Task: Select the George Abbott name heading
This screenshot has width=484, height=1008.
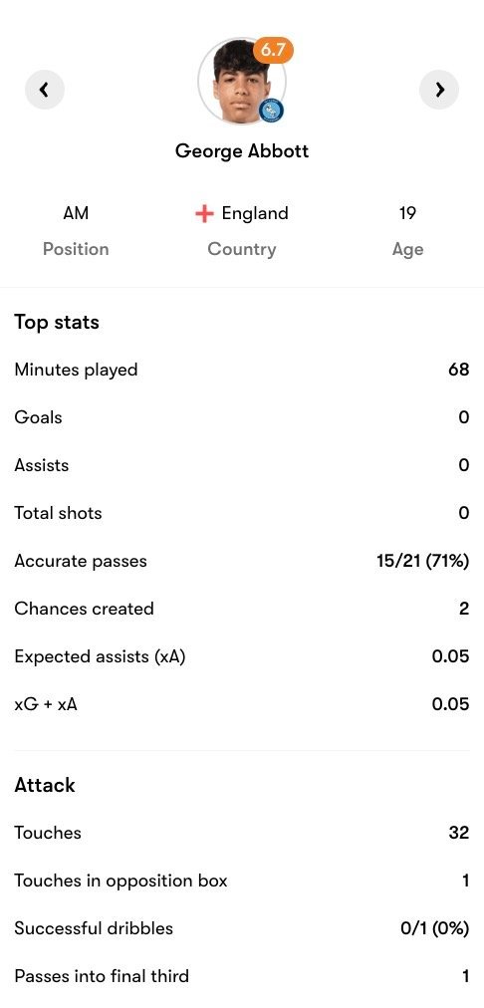Action: [x=242, y=151]
